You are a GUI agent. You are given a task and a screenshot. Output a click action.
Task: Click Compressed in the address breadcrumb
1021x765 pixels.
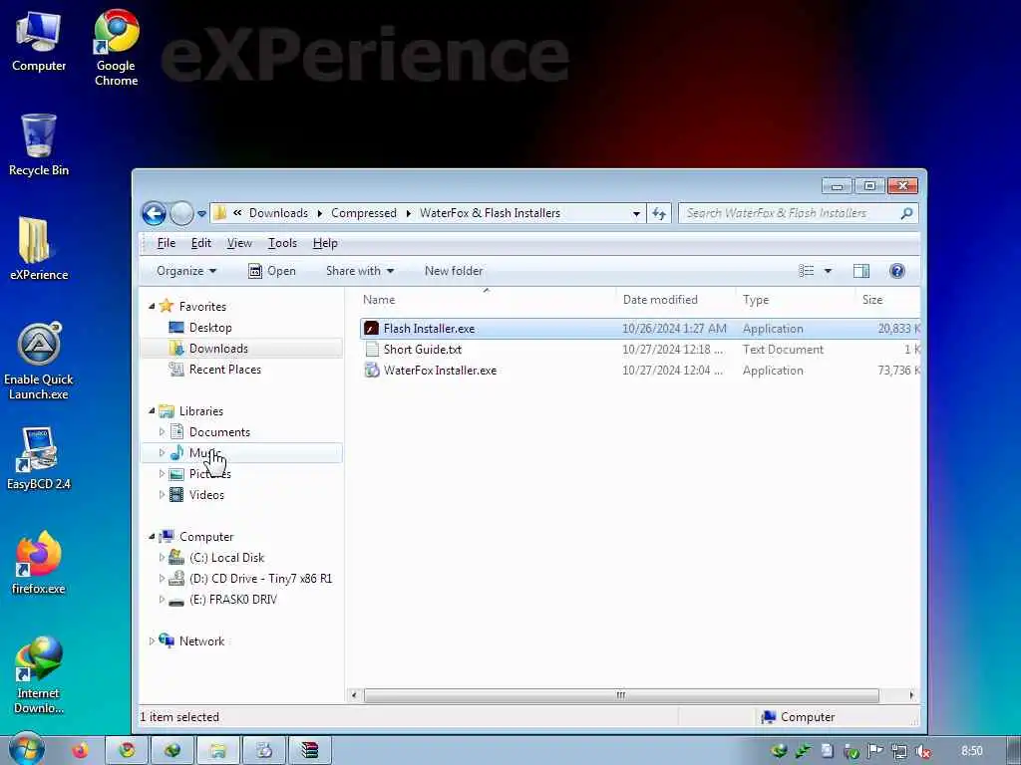tap(363, 213)
